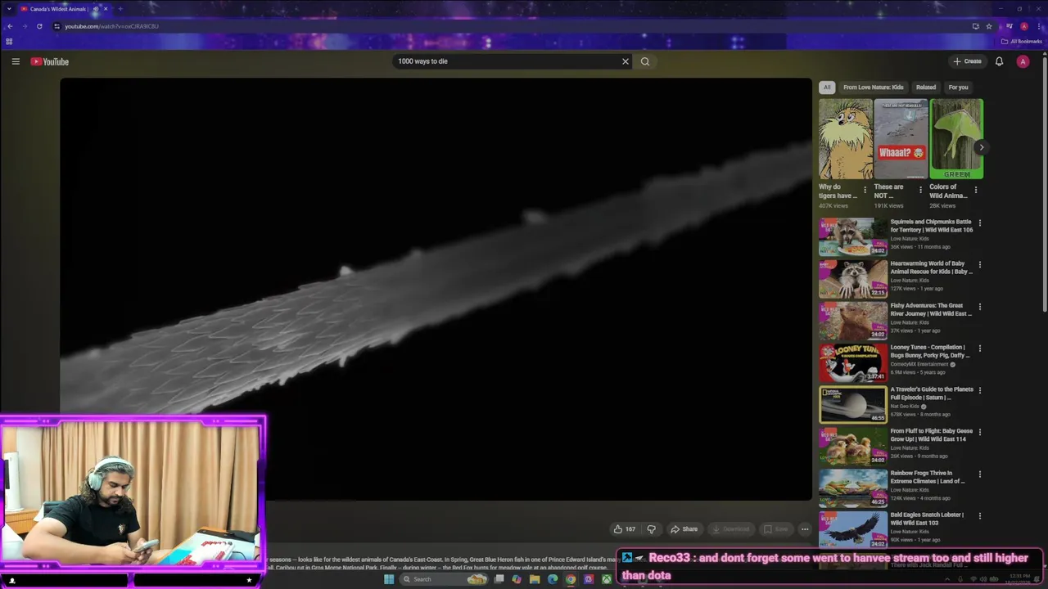Open the account avatar menu on YouTube
This screenshot has height=589, width=1048.
[x=1023, y=61]
